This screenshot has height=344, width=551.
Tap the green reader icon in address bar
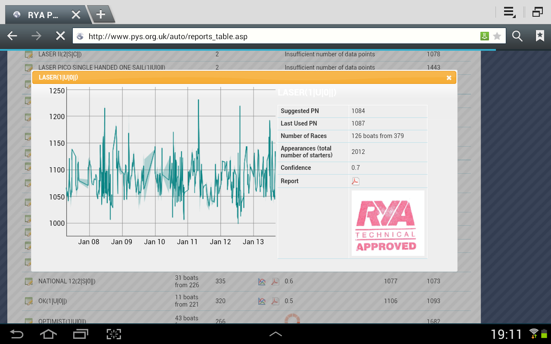click(x=485, y=36)
